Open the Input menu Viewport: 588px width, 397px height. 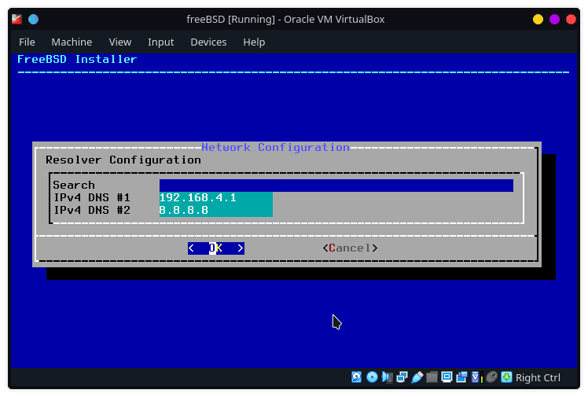[161, 42]
